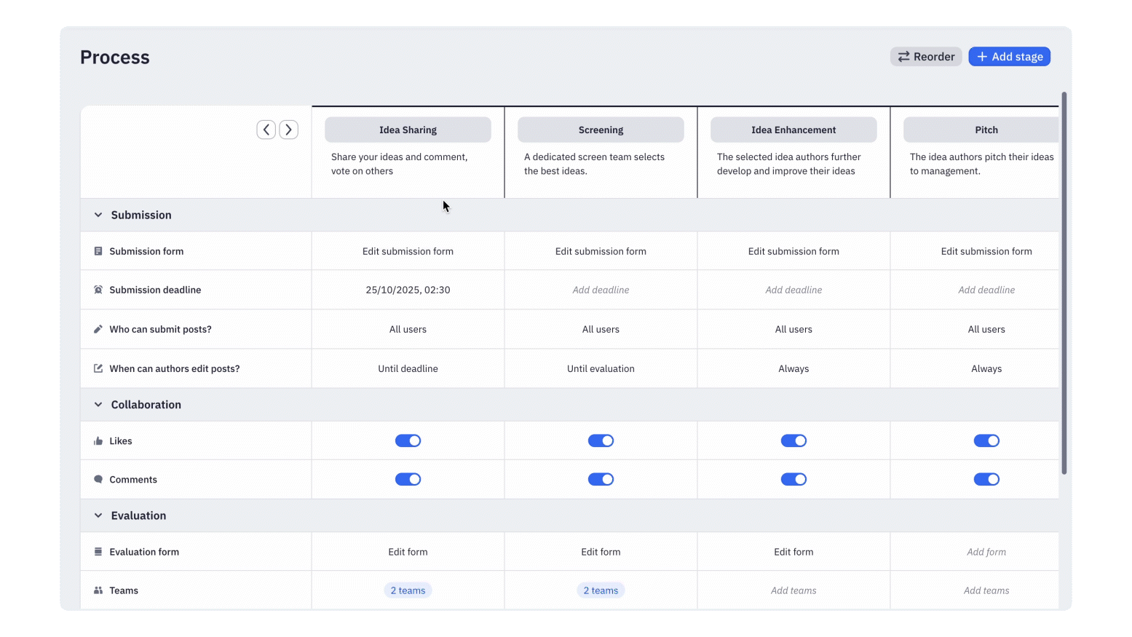Click the Reorder button
Viewport: 1132px width, 637px height.
click(925, 56)
